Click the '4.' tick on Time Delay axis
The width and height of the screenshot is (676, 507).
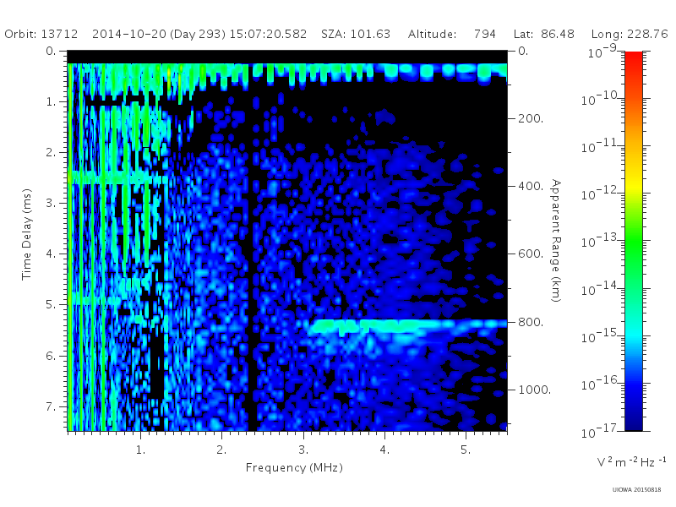51,254
